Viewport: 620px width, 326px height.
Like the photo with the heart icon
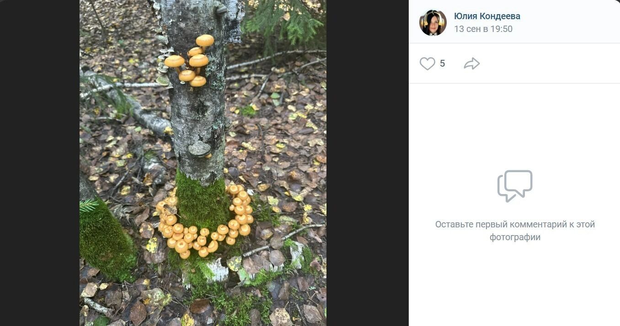(x=427, y=63)
